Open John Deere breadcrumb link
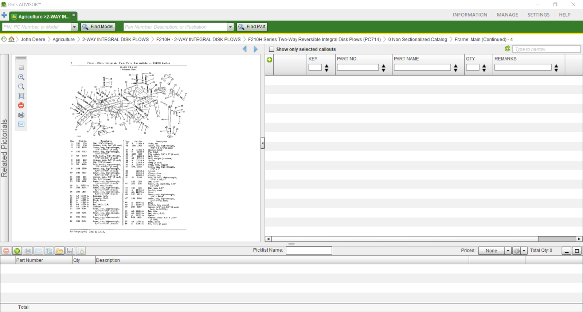 pos(33,39)
